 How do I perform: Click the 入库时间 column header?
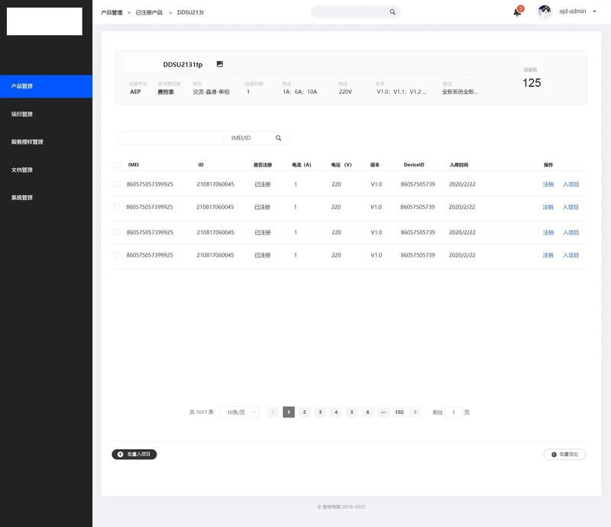click(x=459, y=165)
